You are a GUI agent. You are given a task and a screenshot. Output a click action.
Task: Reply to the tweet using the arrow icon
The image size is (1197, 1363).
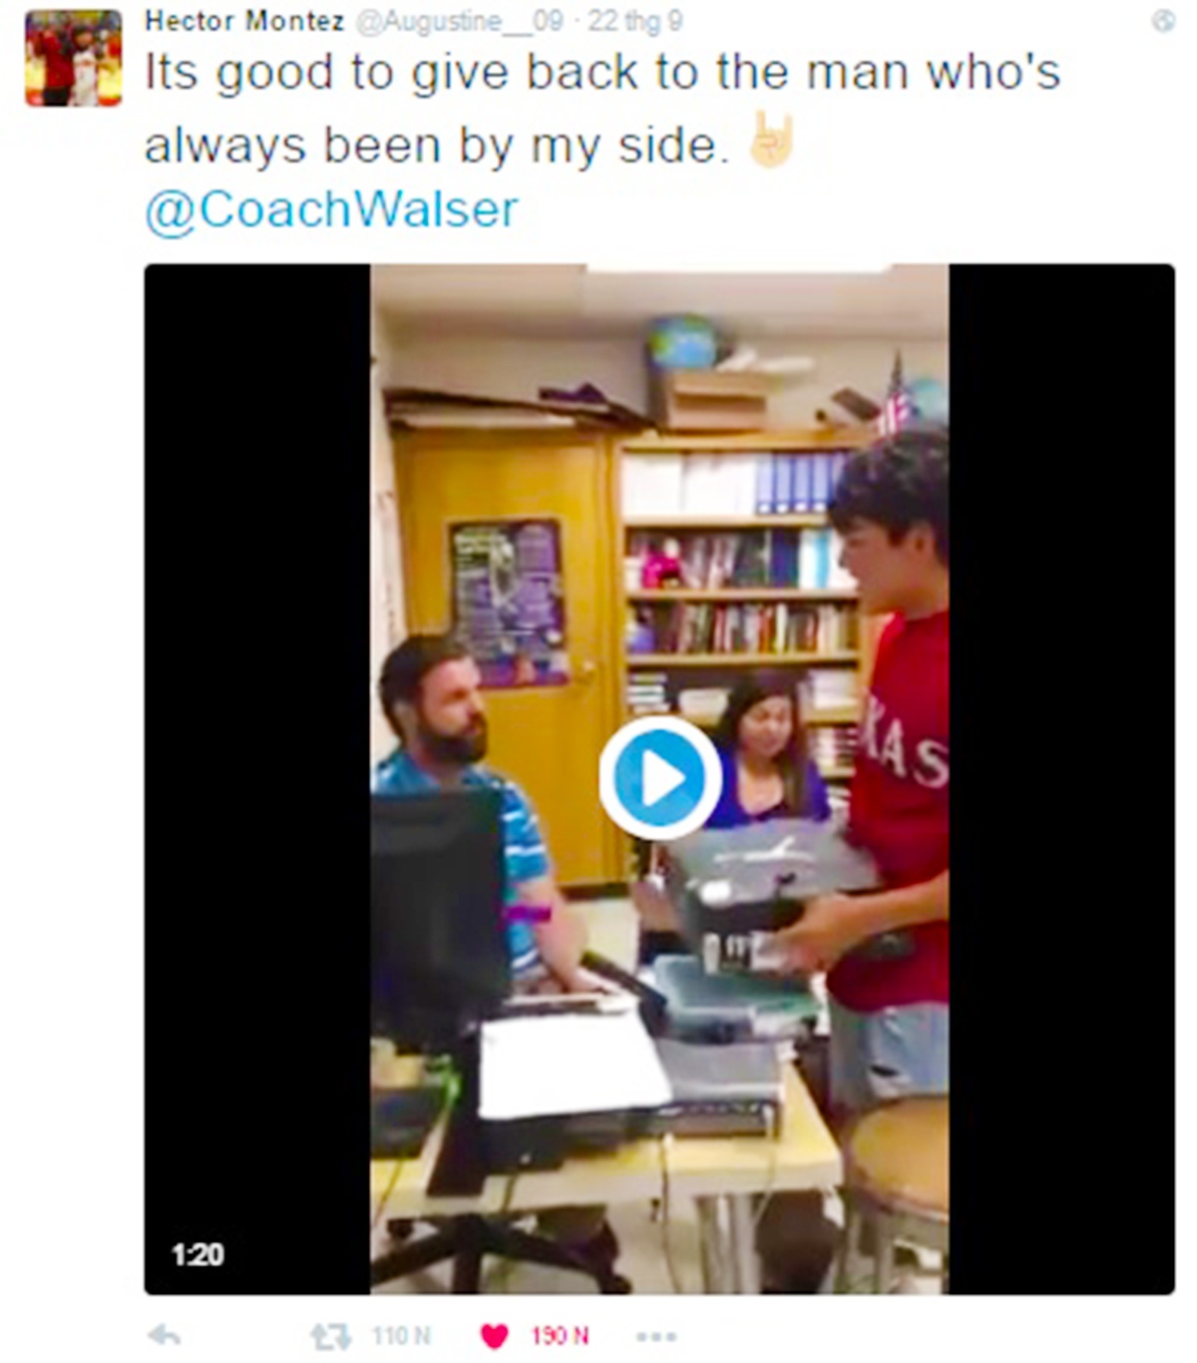point(165,1335)
